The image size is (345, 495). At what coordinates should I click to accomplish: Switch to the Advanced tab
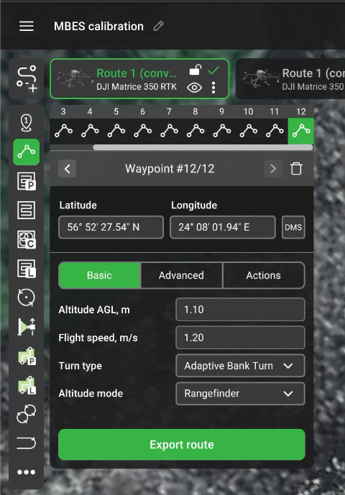[x=181, y=275]
